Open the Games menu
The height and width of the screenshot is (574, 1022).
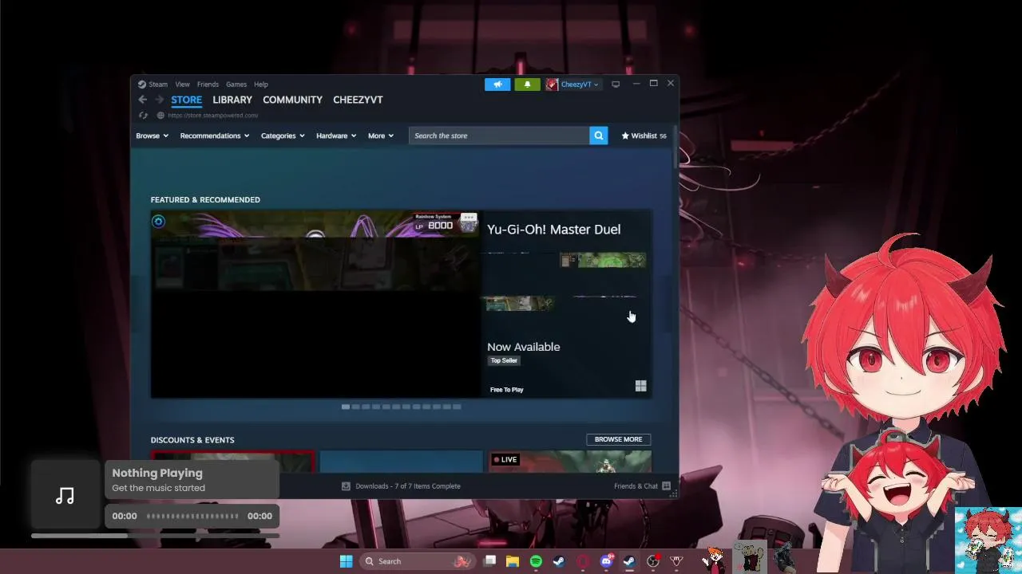click(236, 85)
